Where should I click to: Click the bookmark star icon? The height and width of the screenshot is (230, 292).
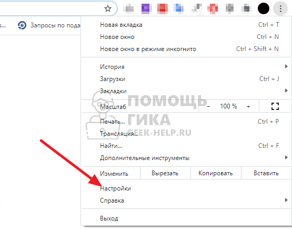click(x=108, y=8)
